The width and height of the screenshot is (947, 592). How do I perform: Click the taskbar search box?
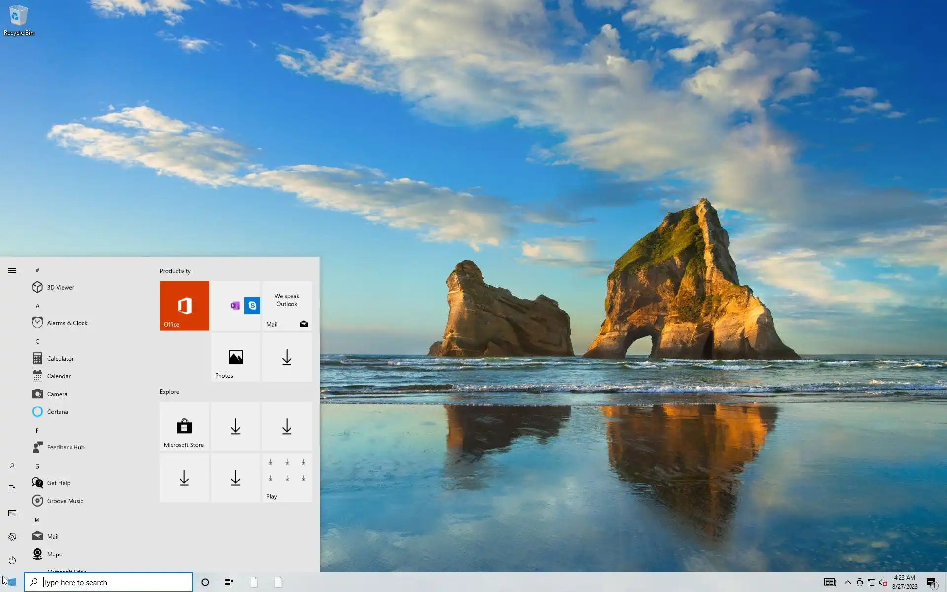[109, 582]
